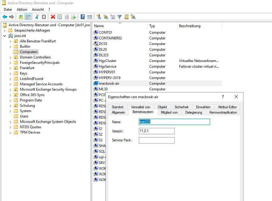Switch to the Delegierung tab
The height and width of the screenshot is (201, 272).
pos(194,112)
